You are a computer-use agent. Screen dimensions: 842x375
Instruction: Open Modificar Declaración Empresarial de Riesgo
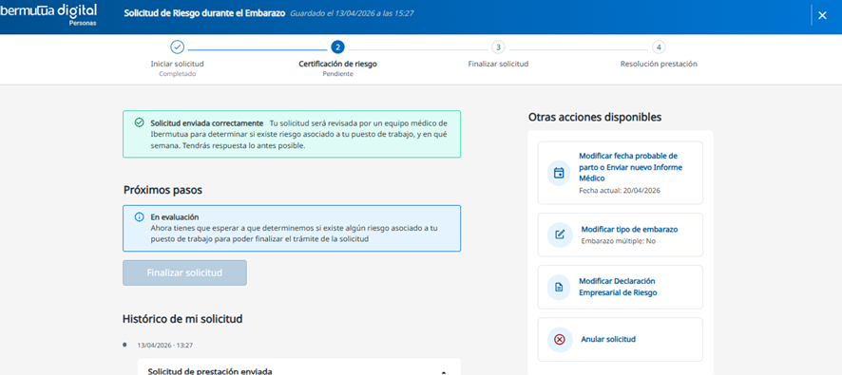coord(618,287)
